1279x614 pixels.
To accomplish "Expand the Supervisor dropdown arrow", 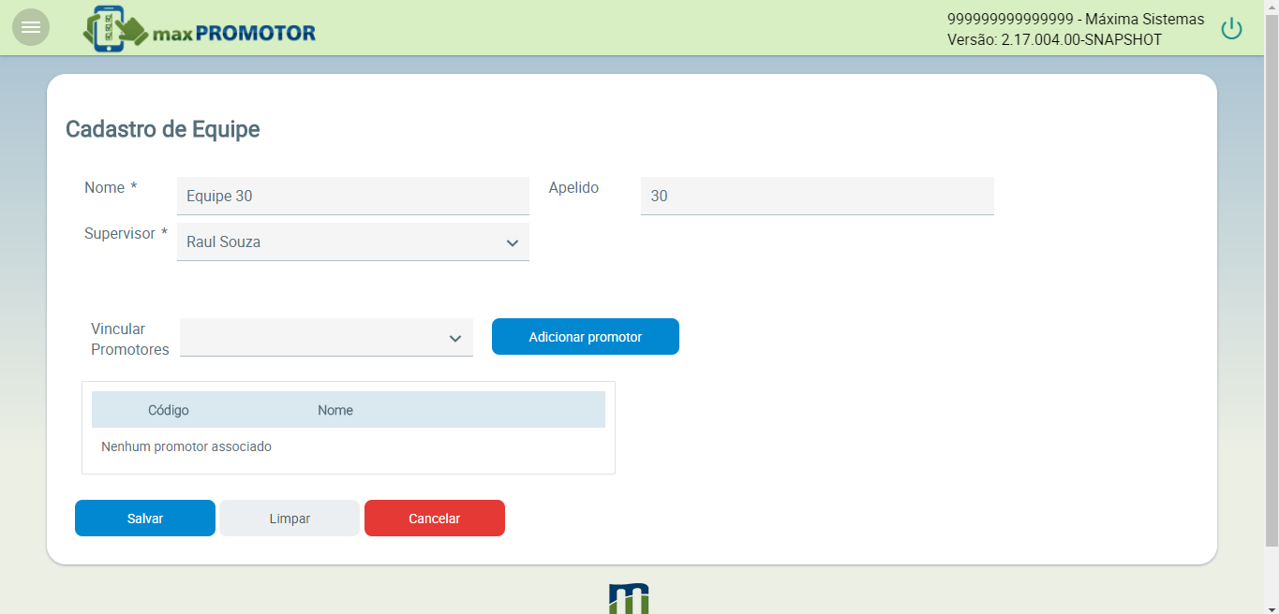I will [513, 242].
